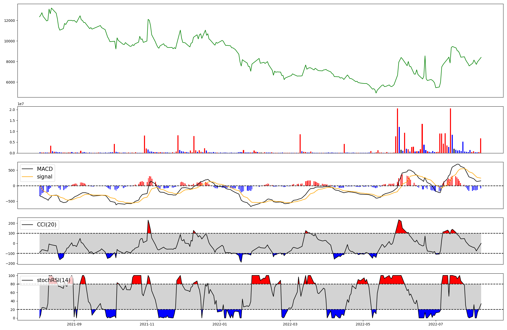Click the MACD legend label

45,169
